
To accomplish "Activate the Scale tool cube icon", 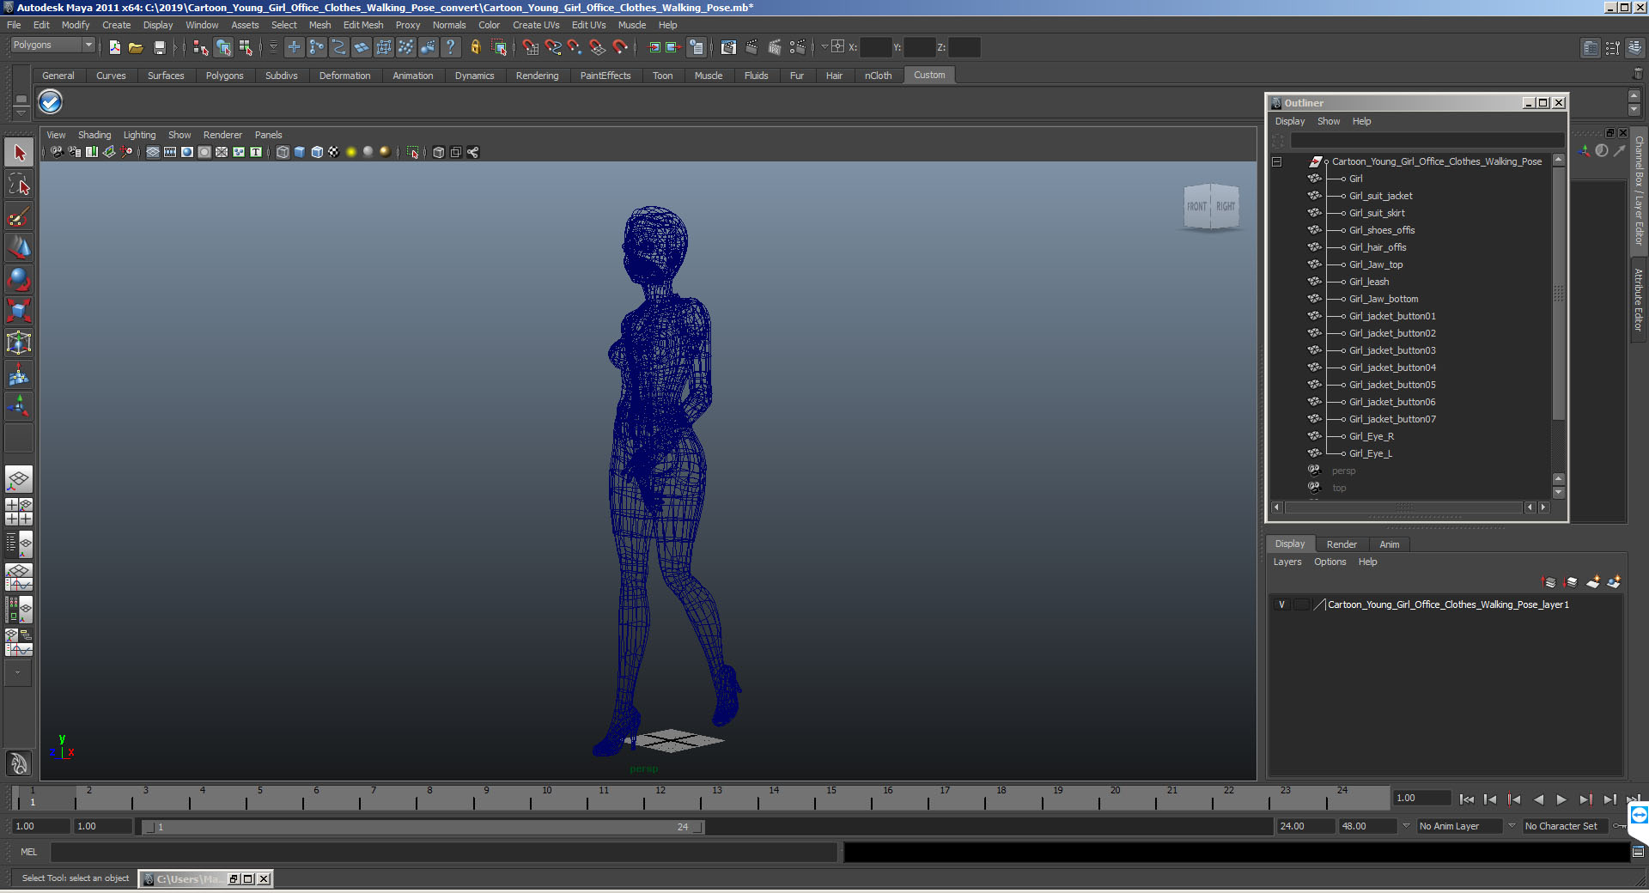I will pos(19,310).
